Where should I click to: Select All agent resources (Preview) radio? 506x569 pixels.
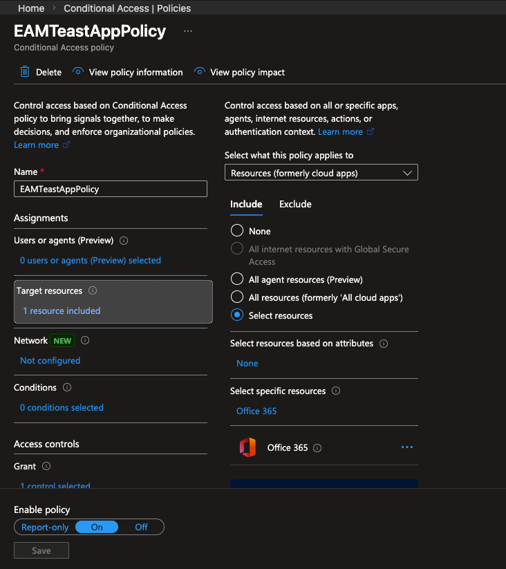237,279
